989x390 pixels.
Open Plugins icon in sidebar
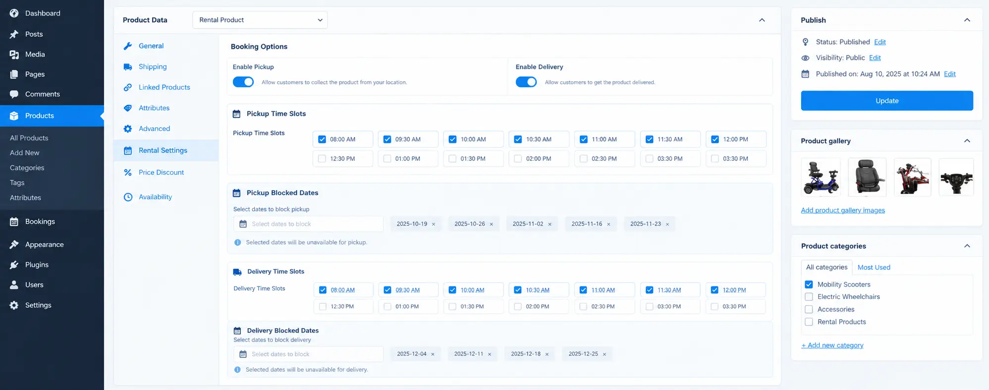click(14, 265)
